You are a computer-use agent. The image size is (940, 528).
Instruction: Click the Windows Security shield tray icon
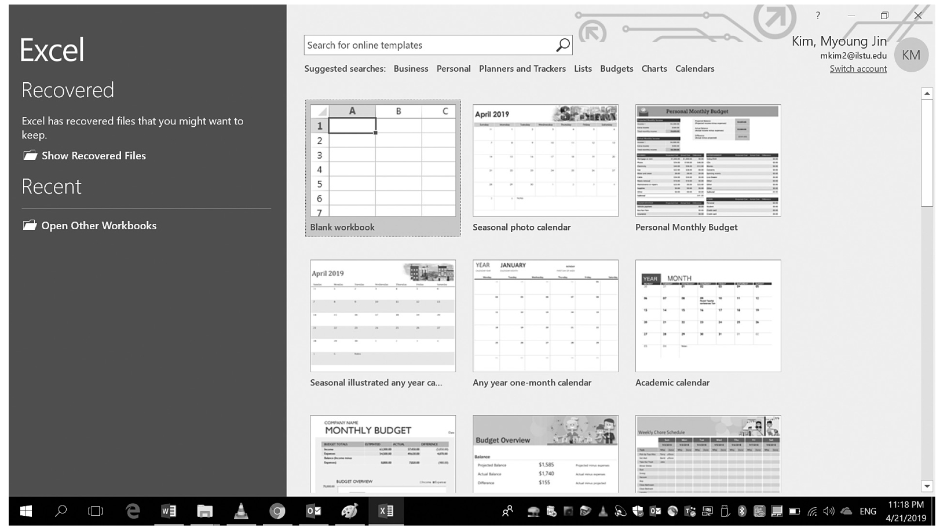click(638, 511)
